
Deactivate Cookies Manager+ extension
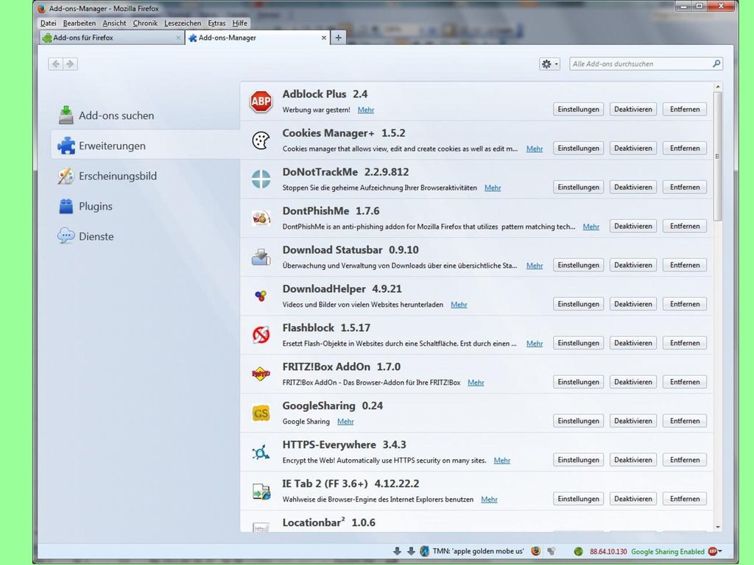(633, 148)
